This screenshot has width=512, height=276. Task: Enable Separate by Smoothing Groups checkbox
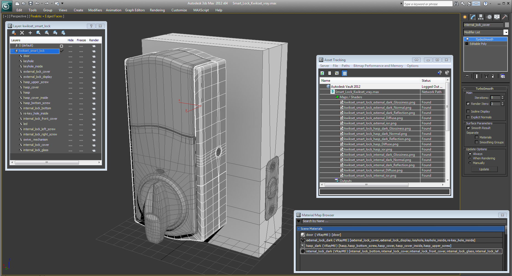pos(477,142)
